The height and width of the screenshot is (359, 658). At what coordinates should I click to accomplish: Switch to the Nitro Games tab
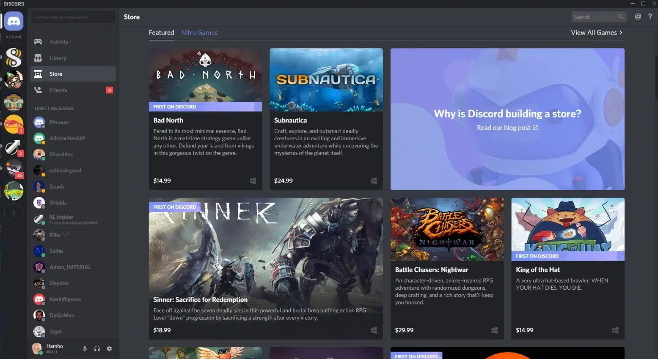click(199, 33)
